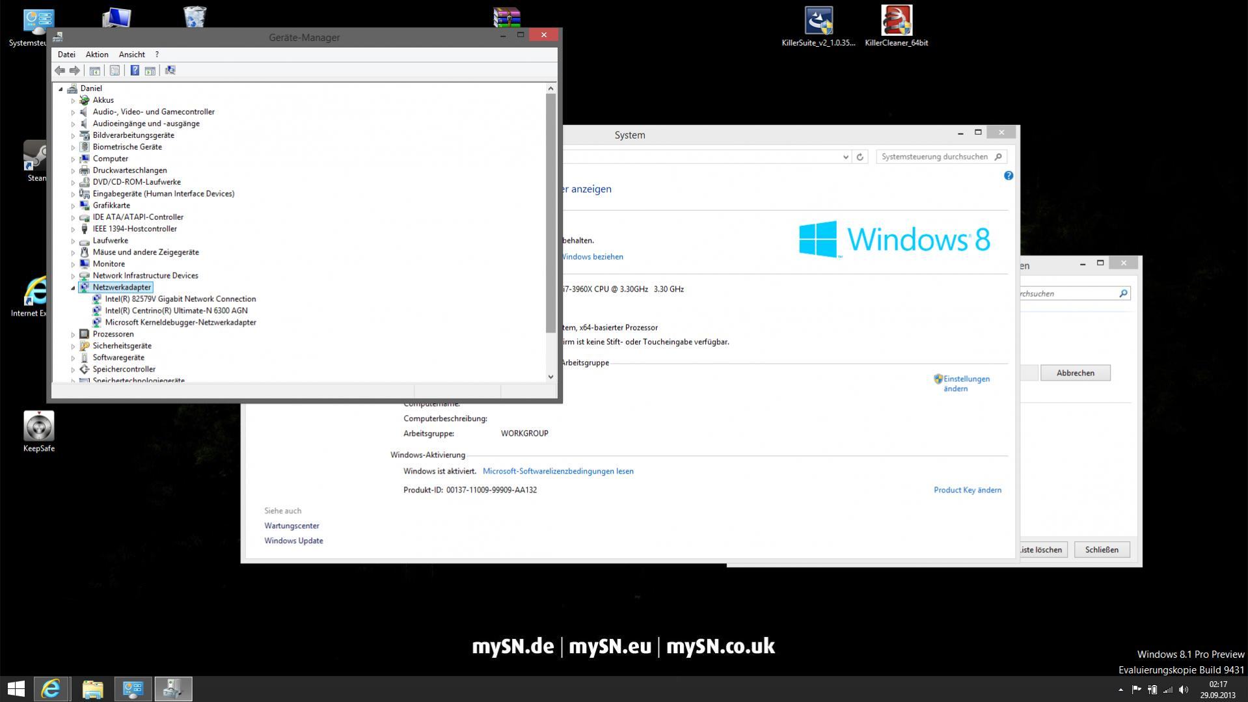Select the Netzwerkadapter tree item
This screenshot has height=702, width=1248.
[x=122, y=288]
